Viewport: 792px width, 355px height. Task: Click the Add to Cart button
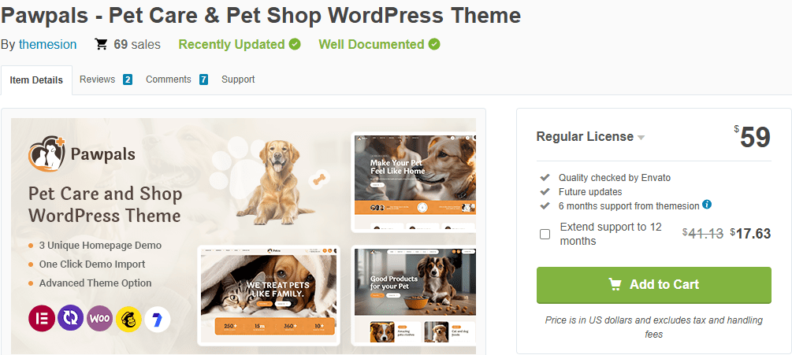coord(653,285)
